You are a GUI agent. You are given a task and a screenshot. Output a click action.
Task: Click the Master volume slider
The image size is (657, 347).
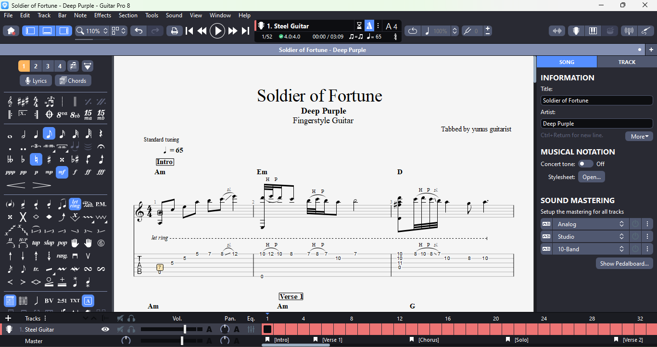(172, 341)
